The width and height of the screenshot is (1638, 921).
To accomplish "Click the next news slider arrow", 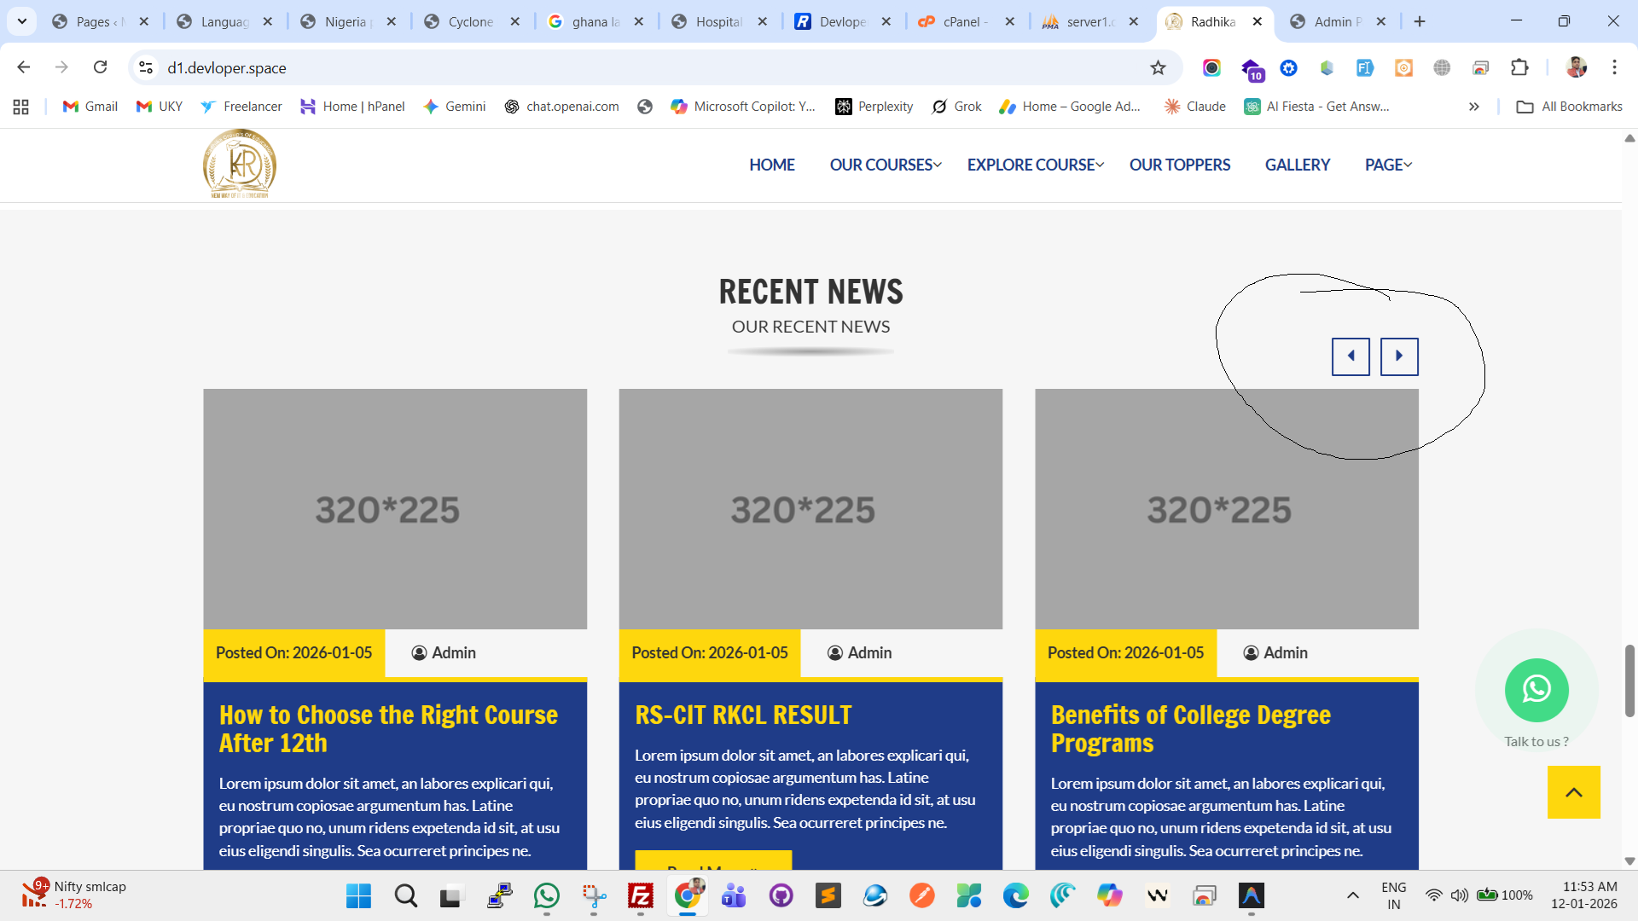I will tap(1399, 356).
